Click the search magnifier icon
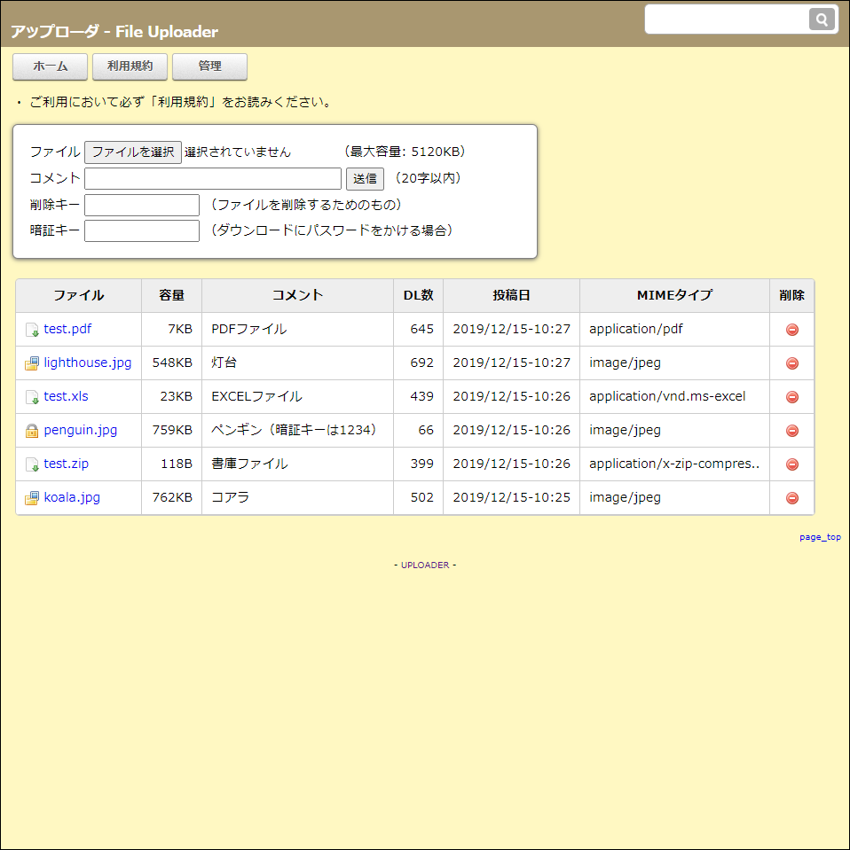 (822, 19)
